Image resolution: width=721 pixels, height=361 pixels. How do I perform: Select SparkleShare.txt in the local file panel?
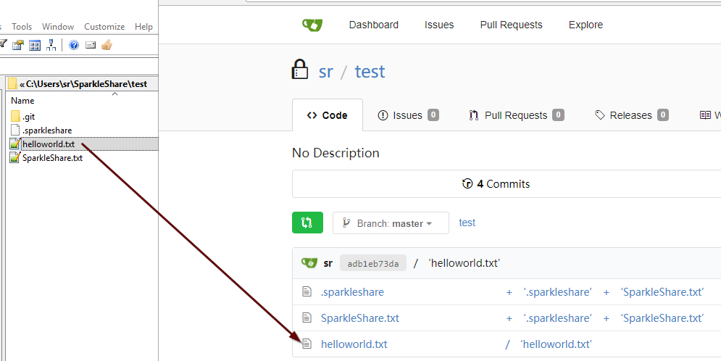(x=52, y=158)
